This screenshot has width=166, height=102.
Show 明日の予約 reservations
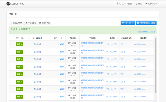(x=45, y=23)
